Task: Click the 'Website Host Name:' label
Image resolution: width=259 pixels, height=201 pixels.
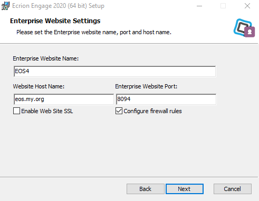Action: (39, 86)
